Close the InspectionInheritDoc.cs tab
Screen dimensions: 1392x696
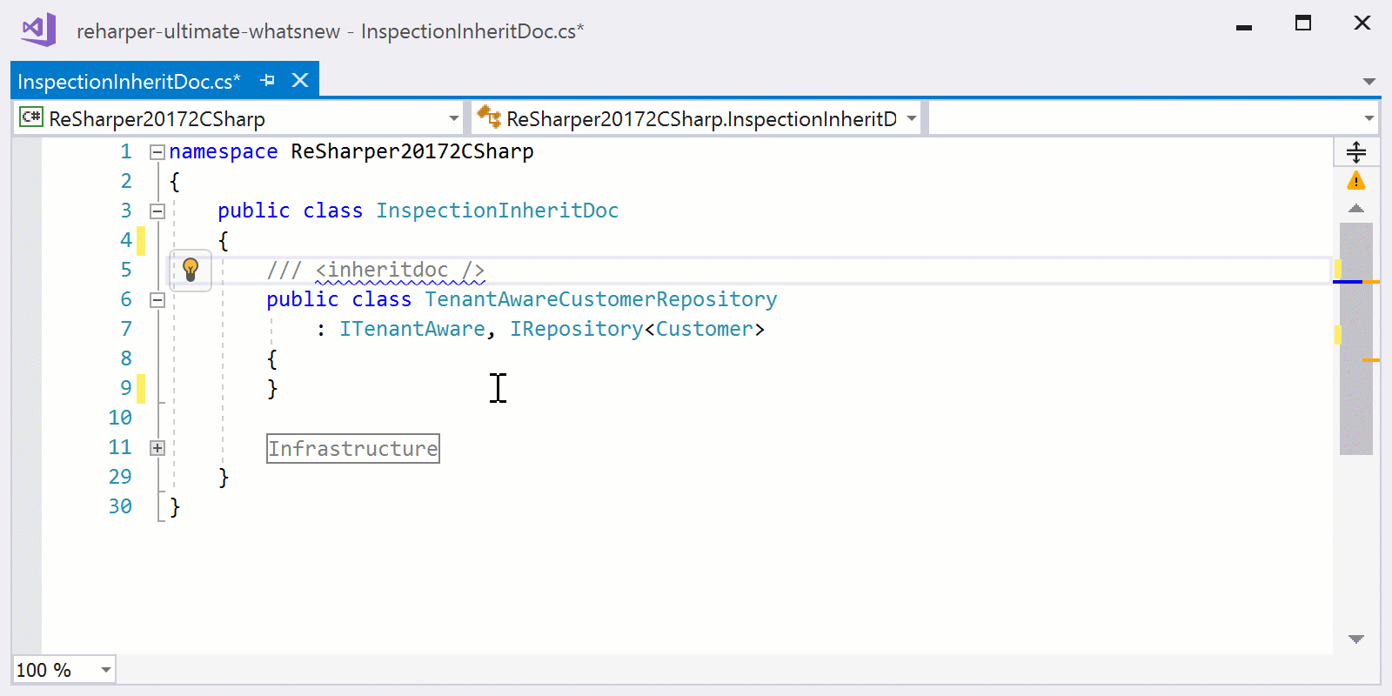tap(300, 81)
